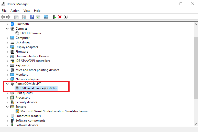Select HP HD Camera entry
Screen dimensions: 198x132
coord(31,33)
